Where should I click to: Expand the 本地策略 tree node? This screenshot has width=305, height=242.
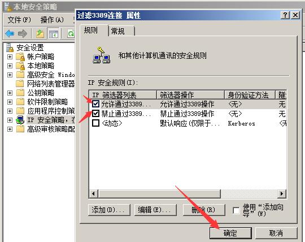(10, 66)
